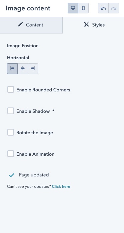The image size is (124, 233).
Task: Check the Rotate the Image box
Action: [x=11, y=132]
